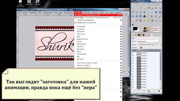The image size is (180, 101).
Task: Expand the Искажения filter submenu
Action: pos(98,31)
